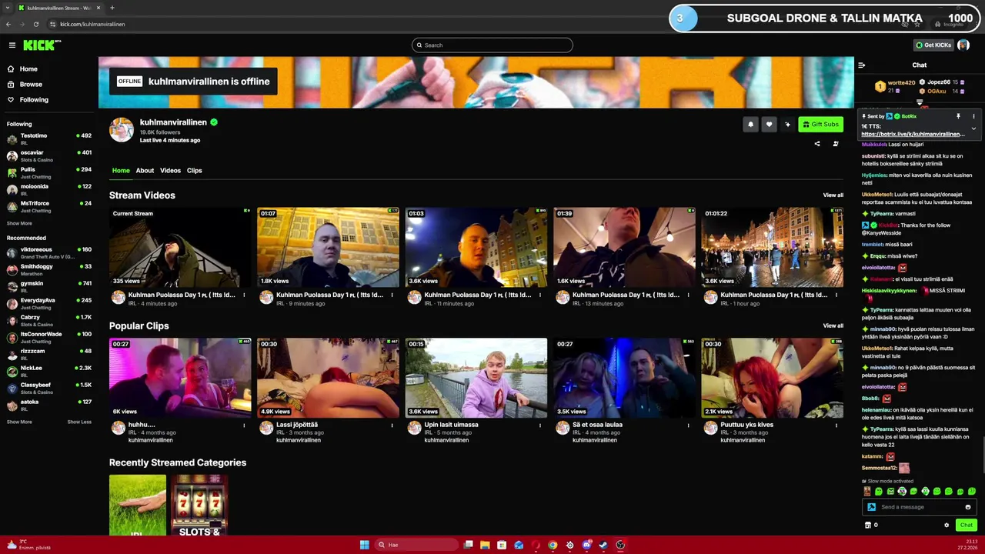This screenshot has width=985, height=554.
Task: Click kuhlmanvirallinen avatar
Action: [122, 130]
